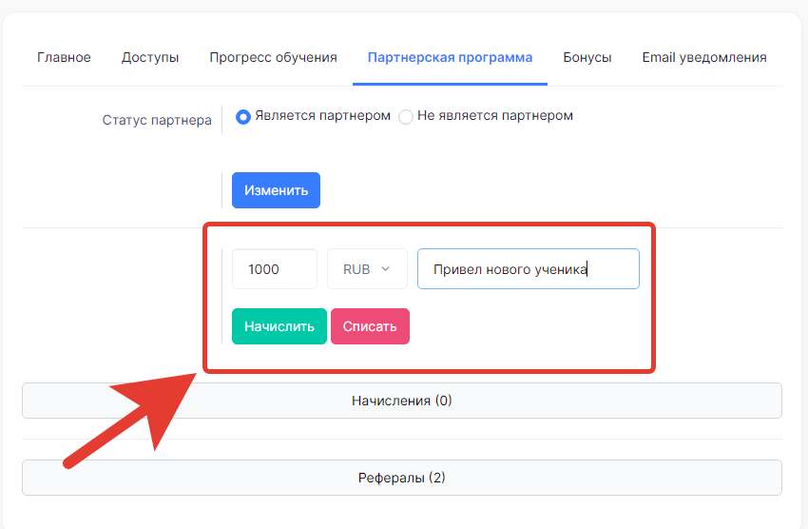Click the Статус партнера label
This screenshot has width=808, height=529.
click(x=157, y=120)
